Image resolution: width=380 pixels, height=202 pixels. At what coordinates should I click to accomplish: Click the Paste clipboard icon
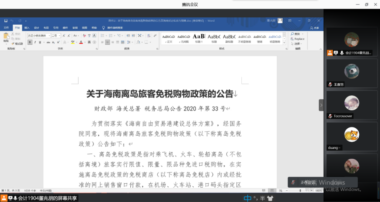point(6,36)
